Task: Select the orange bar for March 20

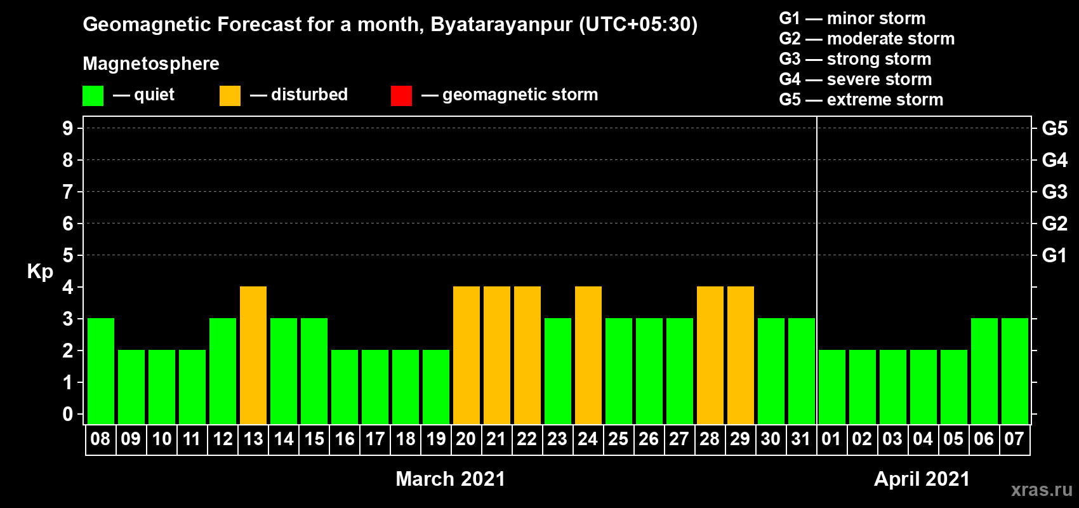Action: tap(467, 355)
